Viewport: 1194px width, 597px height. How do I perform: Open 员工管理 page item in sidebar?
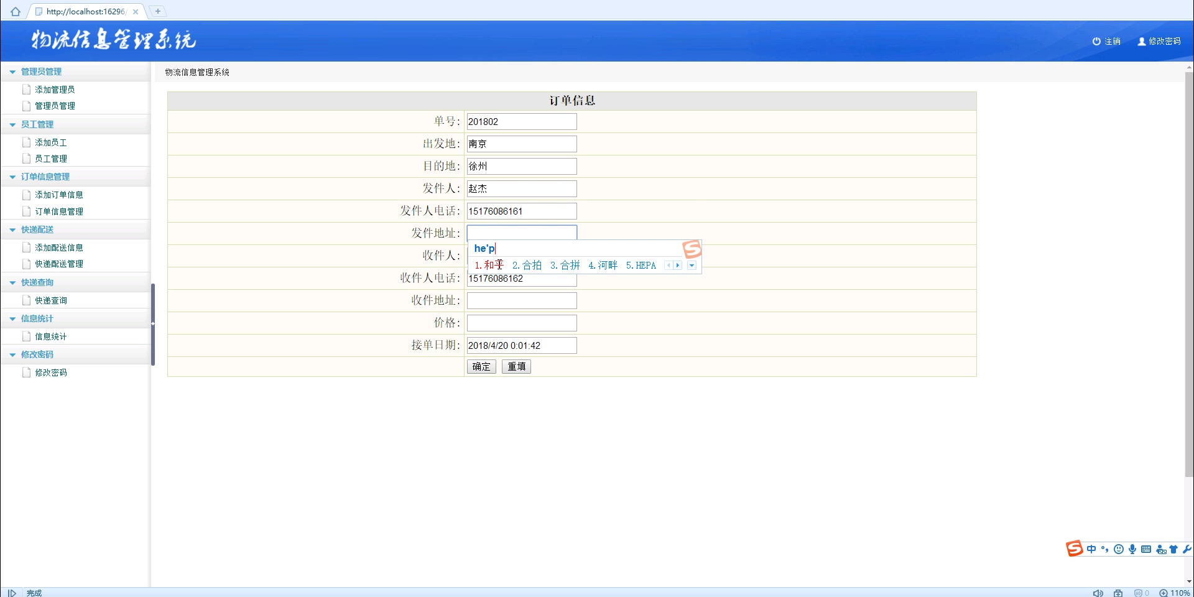(51, 159)
